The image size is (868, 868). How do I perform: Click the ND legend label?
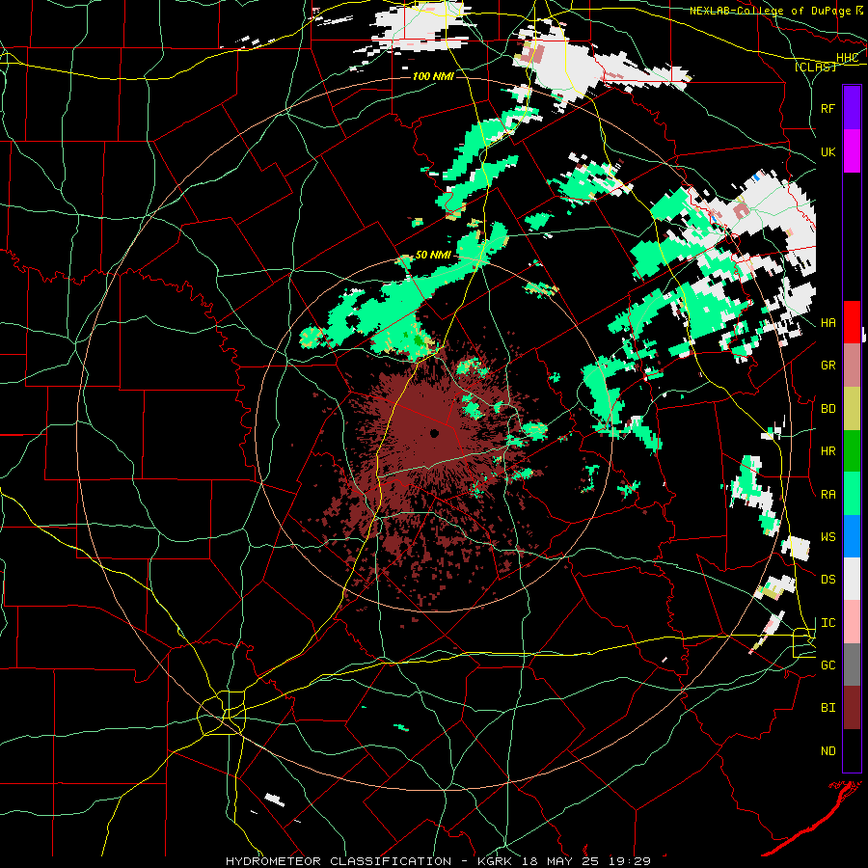(x=827, y=751)
